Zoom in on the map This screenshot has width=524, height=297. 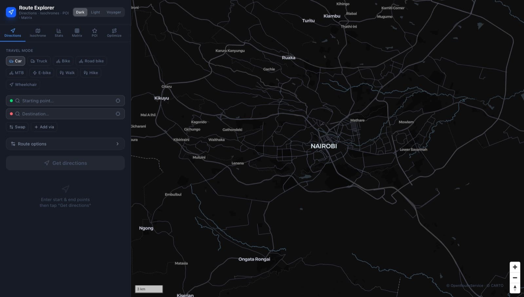click(x=515, y=267)
